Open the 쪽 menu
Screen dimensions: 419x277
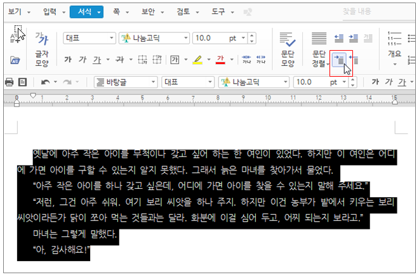click(121, 12)
